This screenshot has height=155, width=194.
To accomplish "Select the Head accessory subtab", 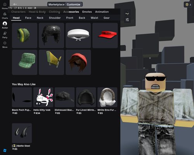I will 16,18.
